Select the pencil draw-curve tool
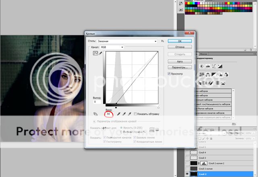 coord(100,54)
